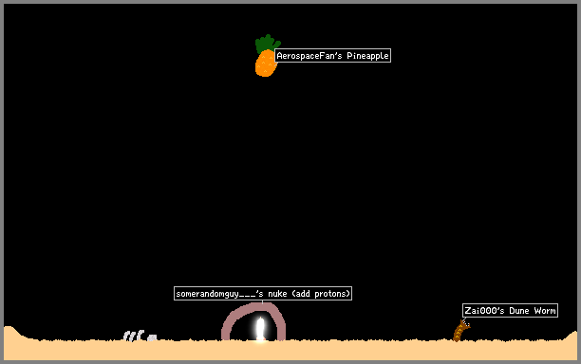Click the glowing white nuke core
The width and height of the screenshot is (581, 364).
(x=260, y=328)
